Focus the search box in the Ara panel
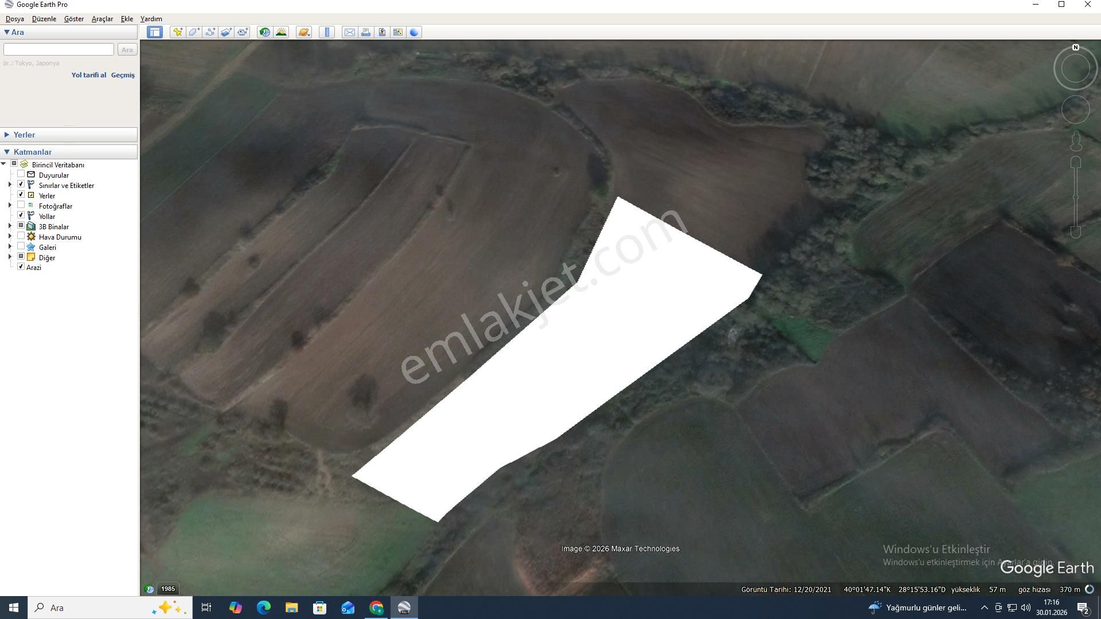Screen dimensions: 1101x619 click(58, 49)
